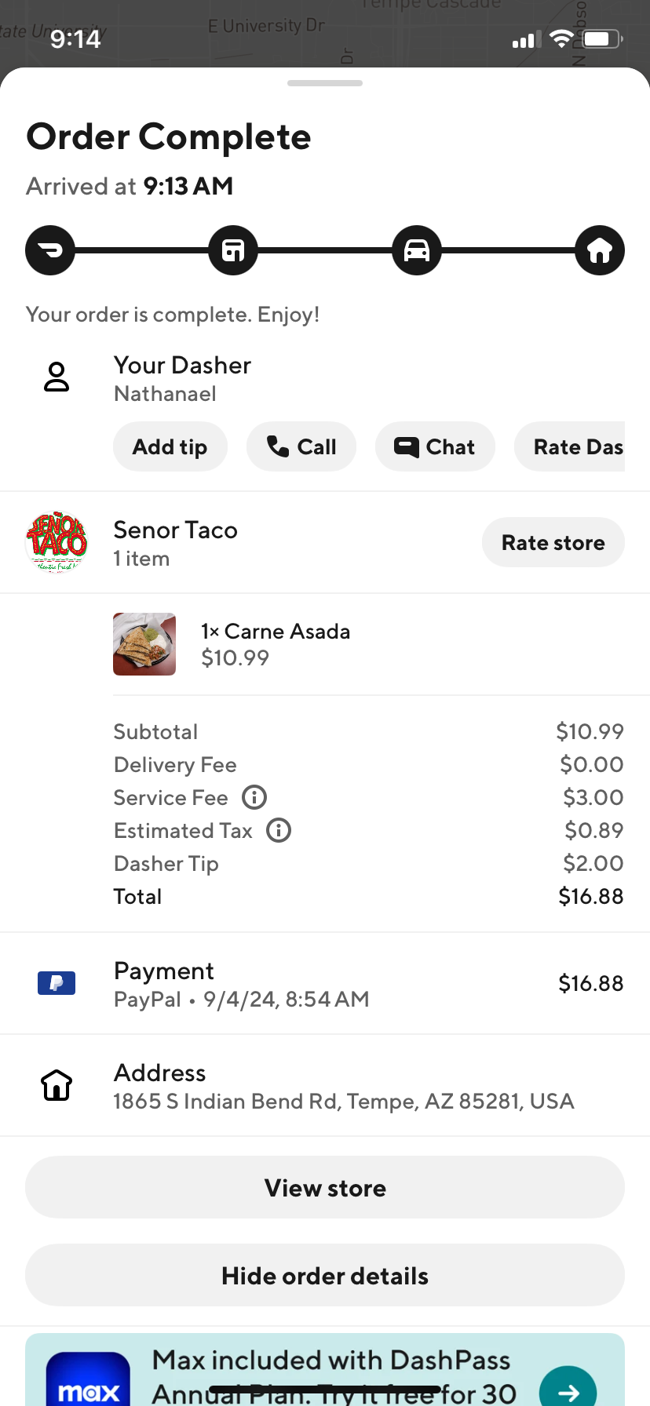Image resolution: width=650 pixels, height=1406 pixels.
Task: Rate store Senor Taco
Action: (553, 542)
